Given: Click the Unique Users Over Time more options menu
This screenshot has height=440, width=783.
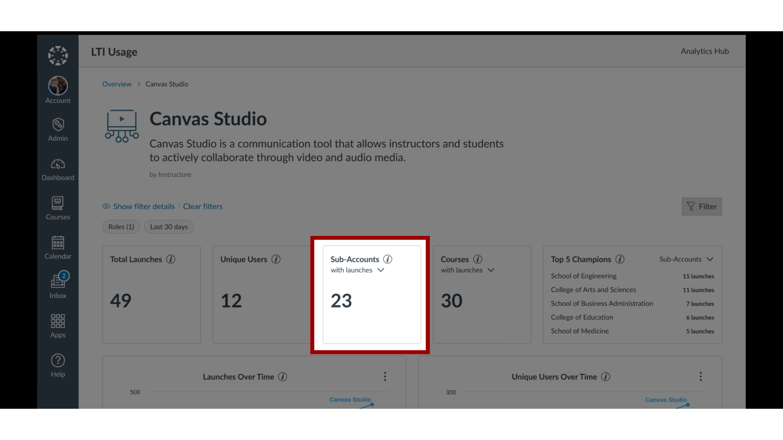Looking at the screenshot, I should (x=701, y=376).
